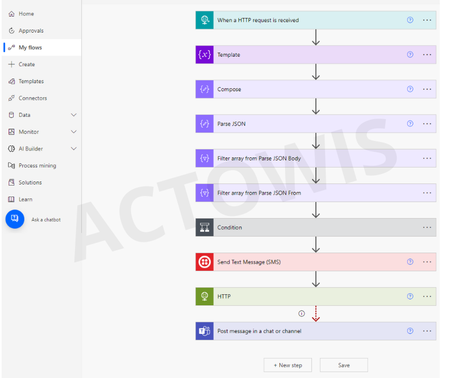The height and width of the screenshot is (378, 470).
Task: Expand the When a HTTP request is received card
Action: [x=316, y=20]
